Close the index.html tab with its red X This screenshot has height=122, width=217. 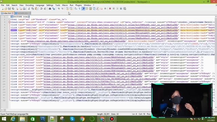pos(13,13)
